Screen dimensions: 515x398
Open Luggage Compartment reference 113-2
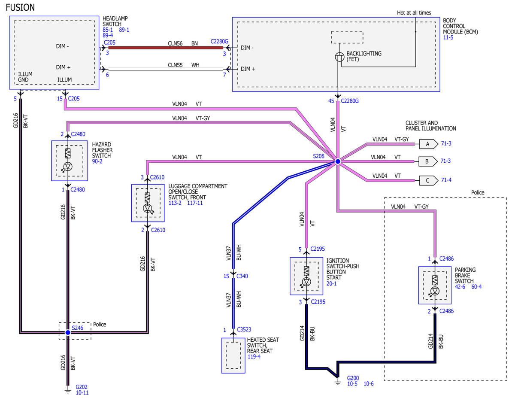click(x=175, y=203)
